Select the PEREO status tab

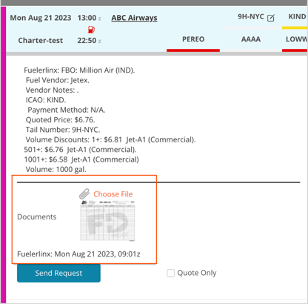click(193, 39)
